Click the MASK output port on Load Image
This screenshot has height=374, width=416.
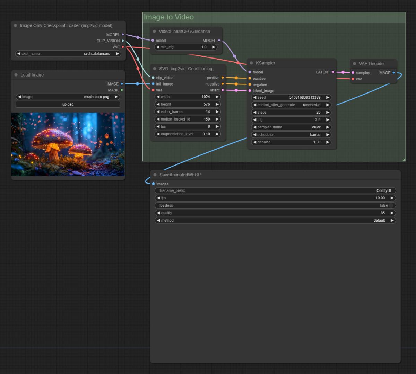pyautogui.click(x=122, y=90)
